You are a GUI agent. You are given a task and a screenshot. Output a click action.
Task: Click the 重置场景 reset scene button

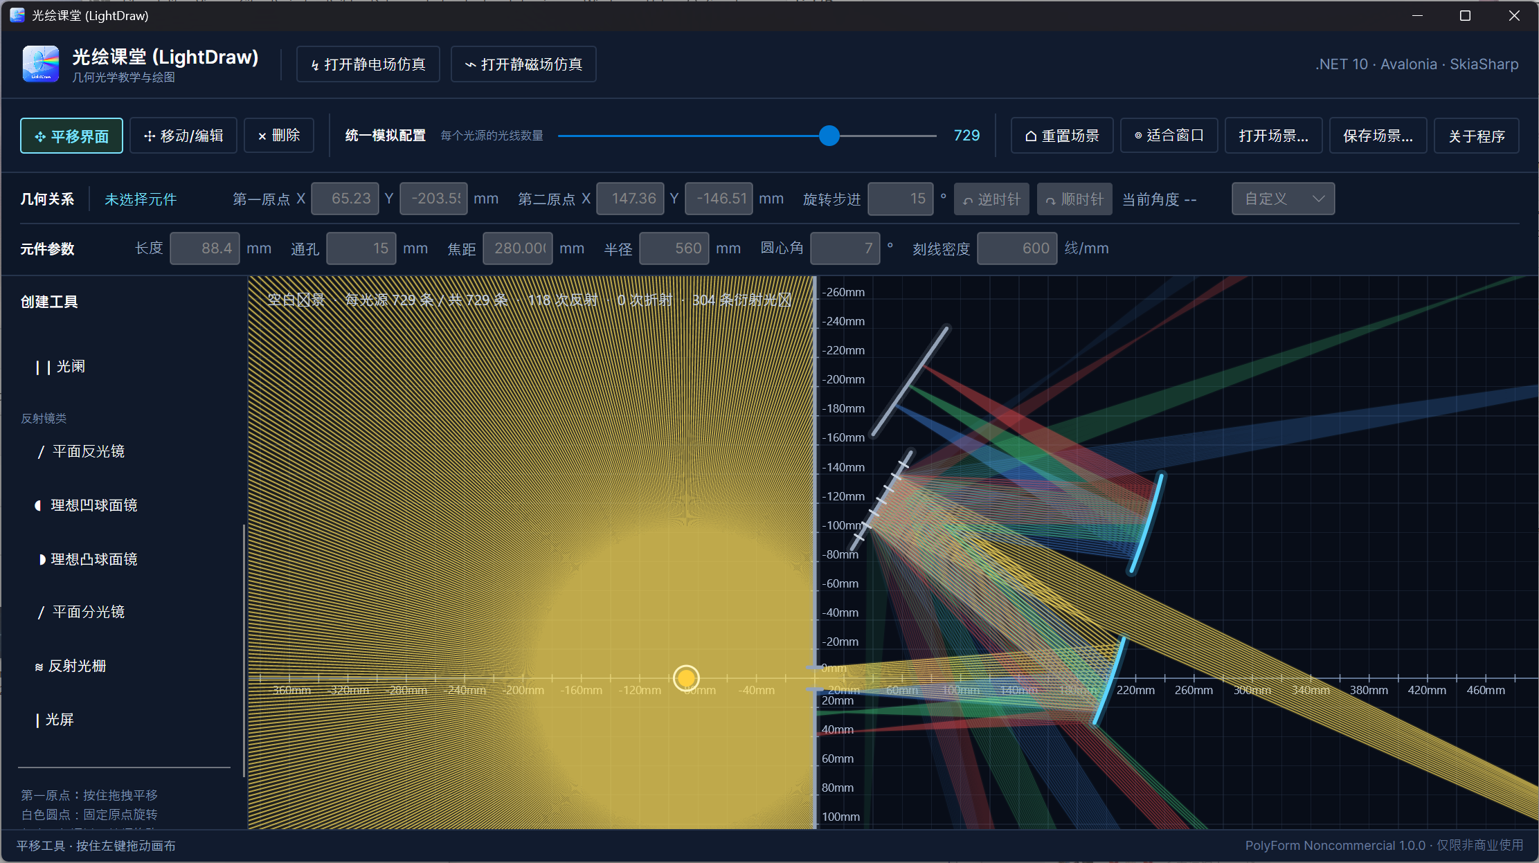[x=1062, y=136]
